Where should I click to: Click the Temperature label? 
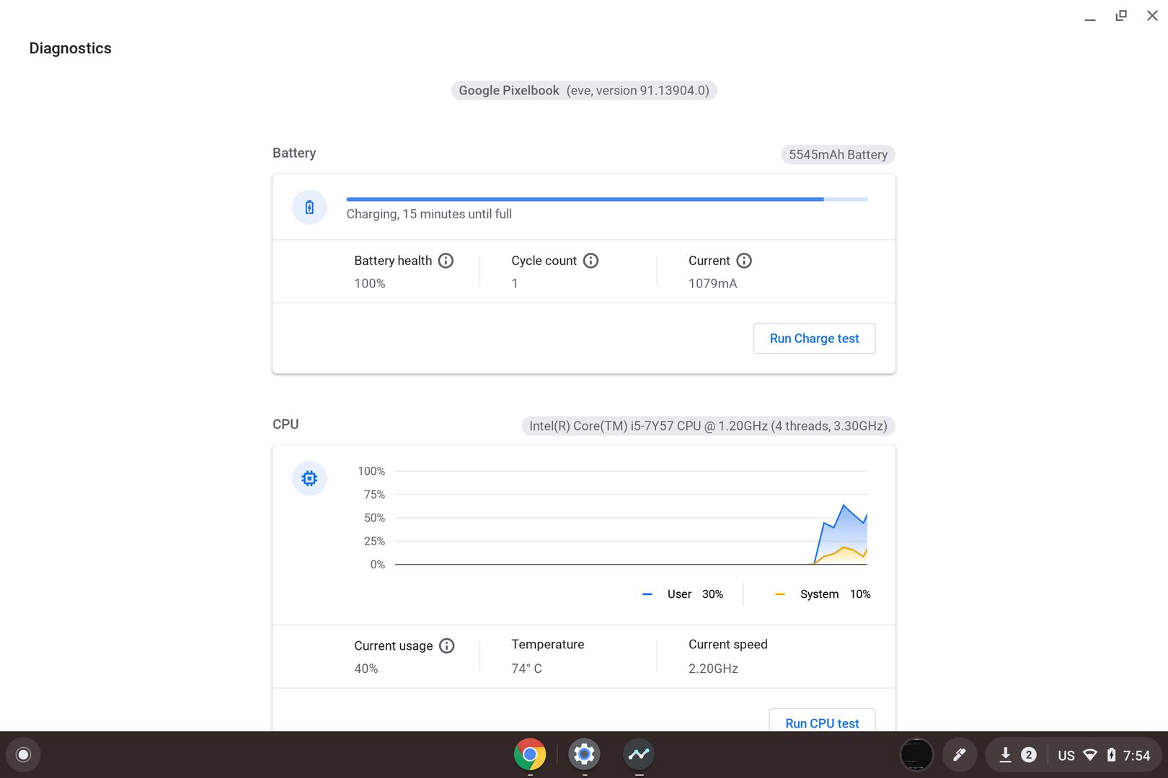tap(548, 645)
